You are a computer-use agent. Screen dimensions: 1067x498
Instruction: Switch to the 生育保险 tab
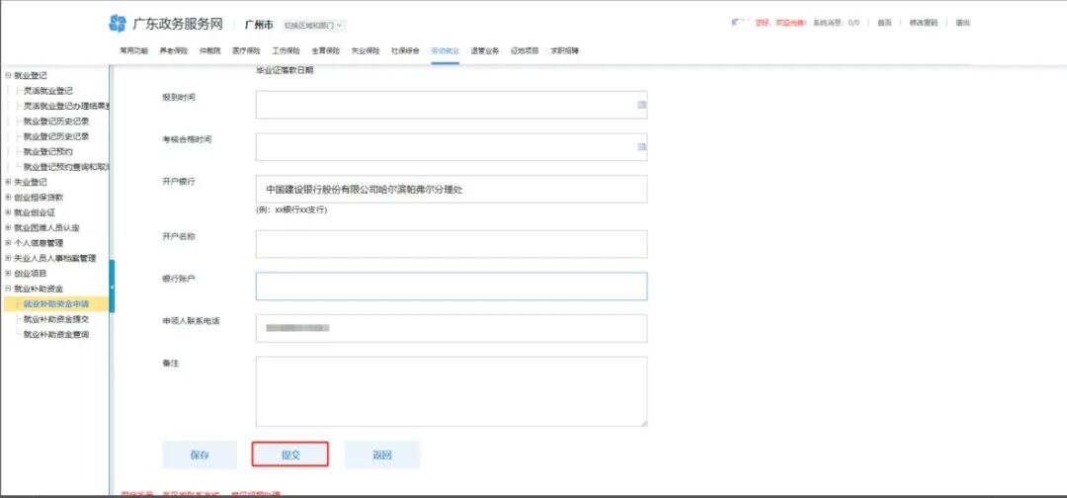tap(325, 50)
